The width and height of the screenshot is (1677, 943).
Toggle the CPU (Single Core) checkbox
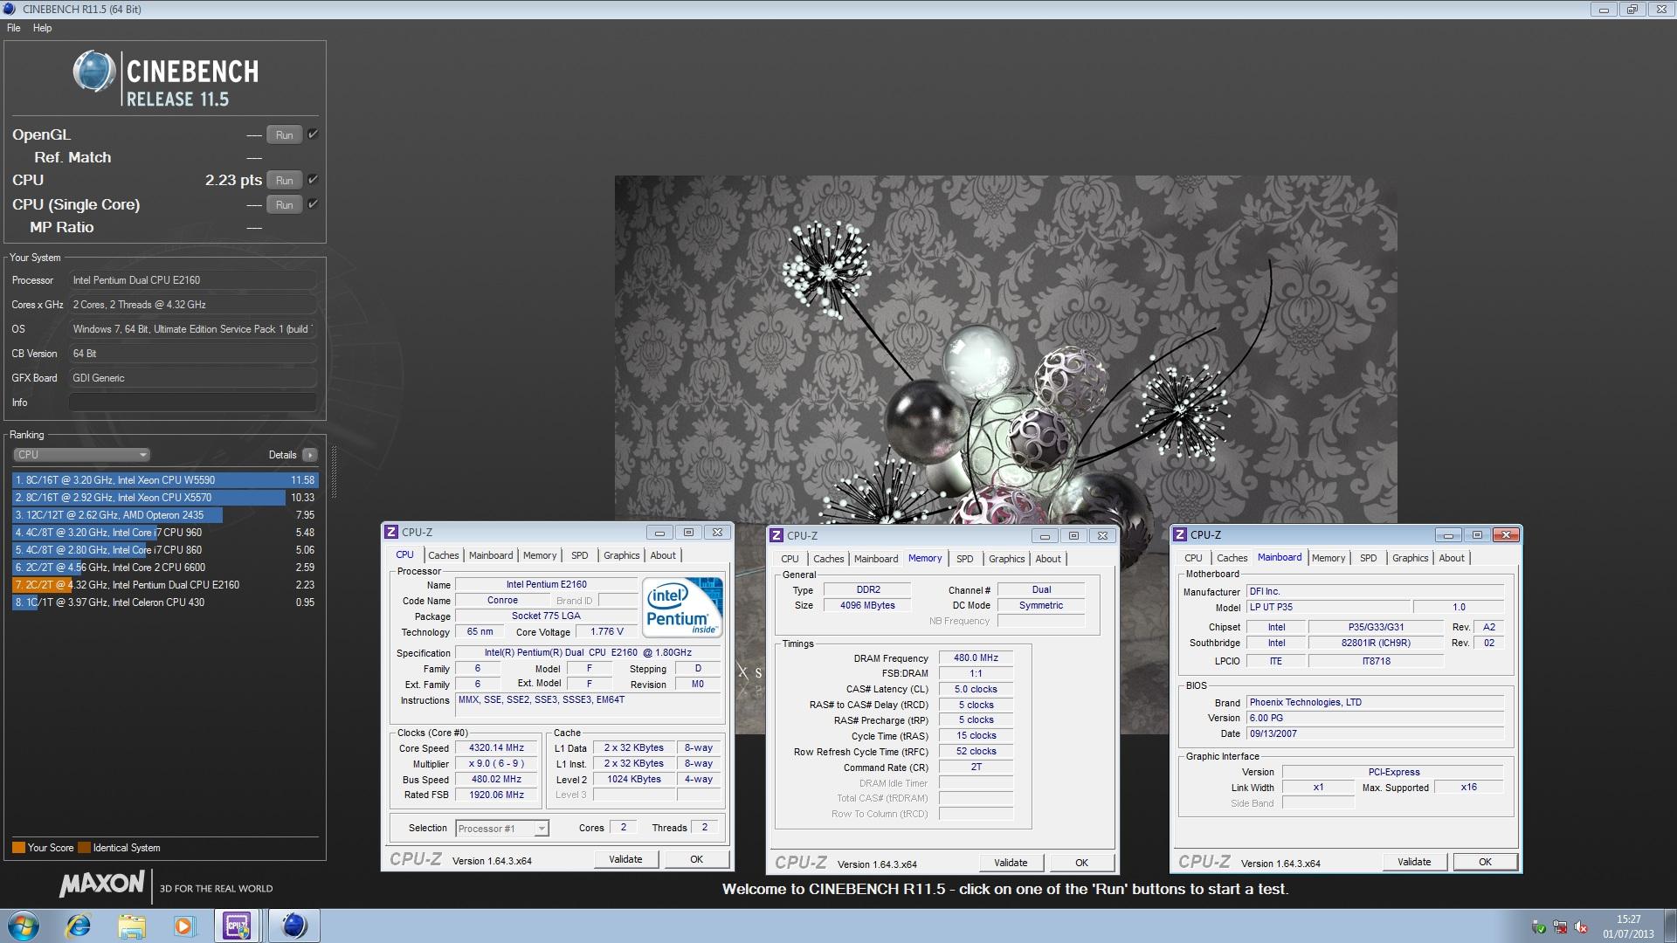[x=313, y=203]
